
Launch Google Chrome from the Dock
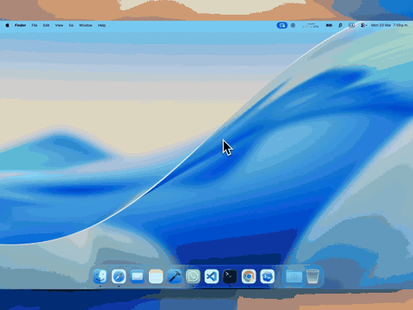tap(249, 276)
